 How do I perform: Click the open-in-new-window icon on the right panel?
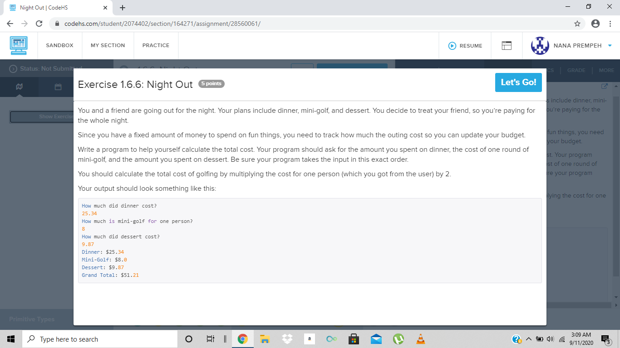[604, 86]
